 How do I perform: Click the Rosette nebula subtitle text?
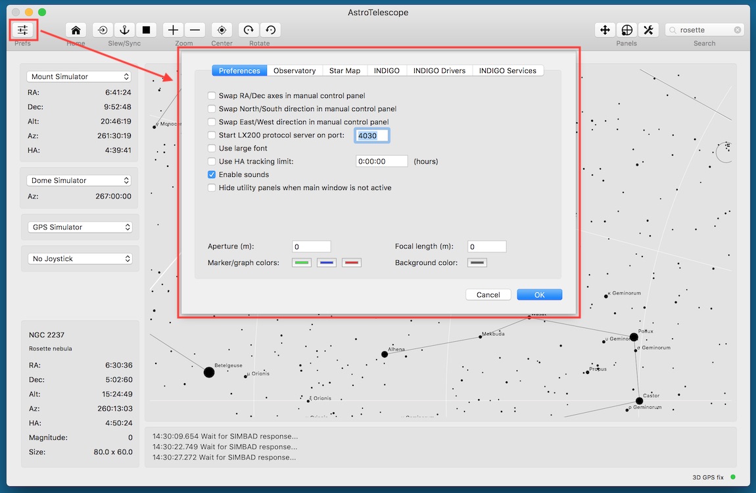[x=50, y=348]
